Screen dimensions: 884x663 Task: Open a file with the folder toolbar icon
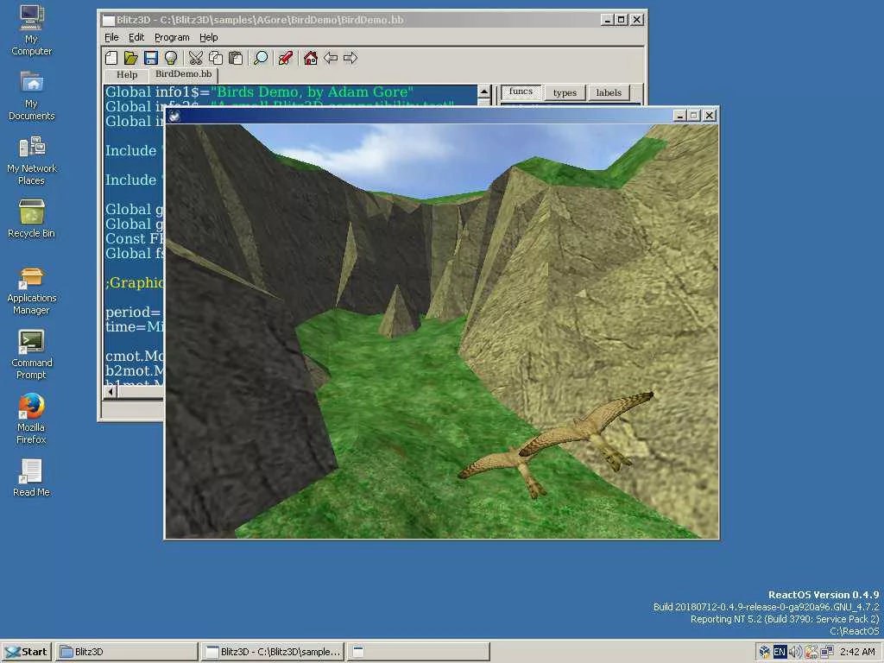pos(131,58)
